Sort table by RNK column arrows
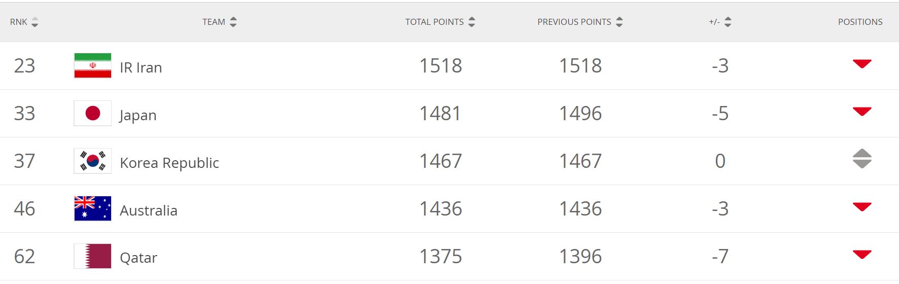This screenshot has height=284, width=899. (34, 22)
